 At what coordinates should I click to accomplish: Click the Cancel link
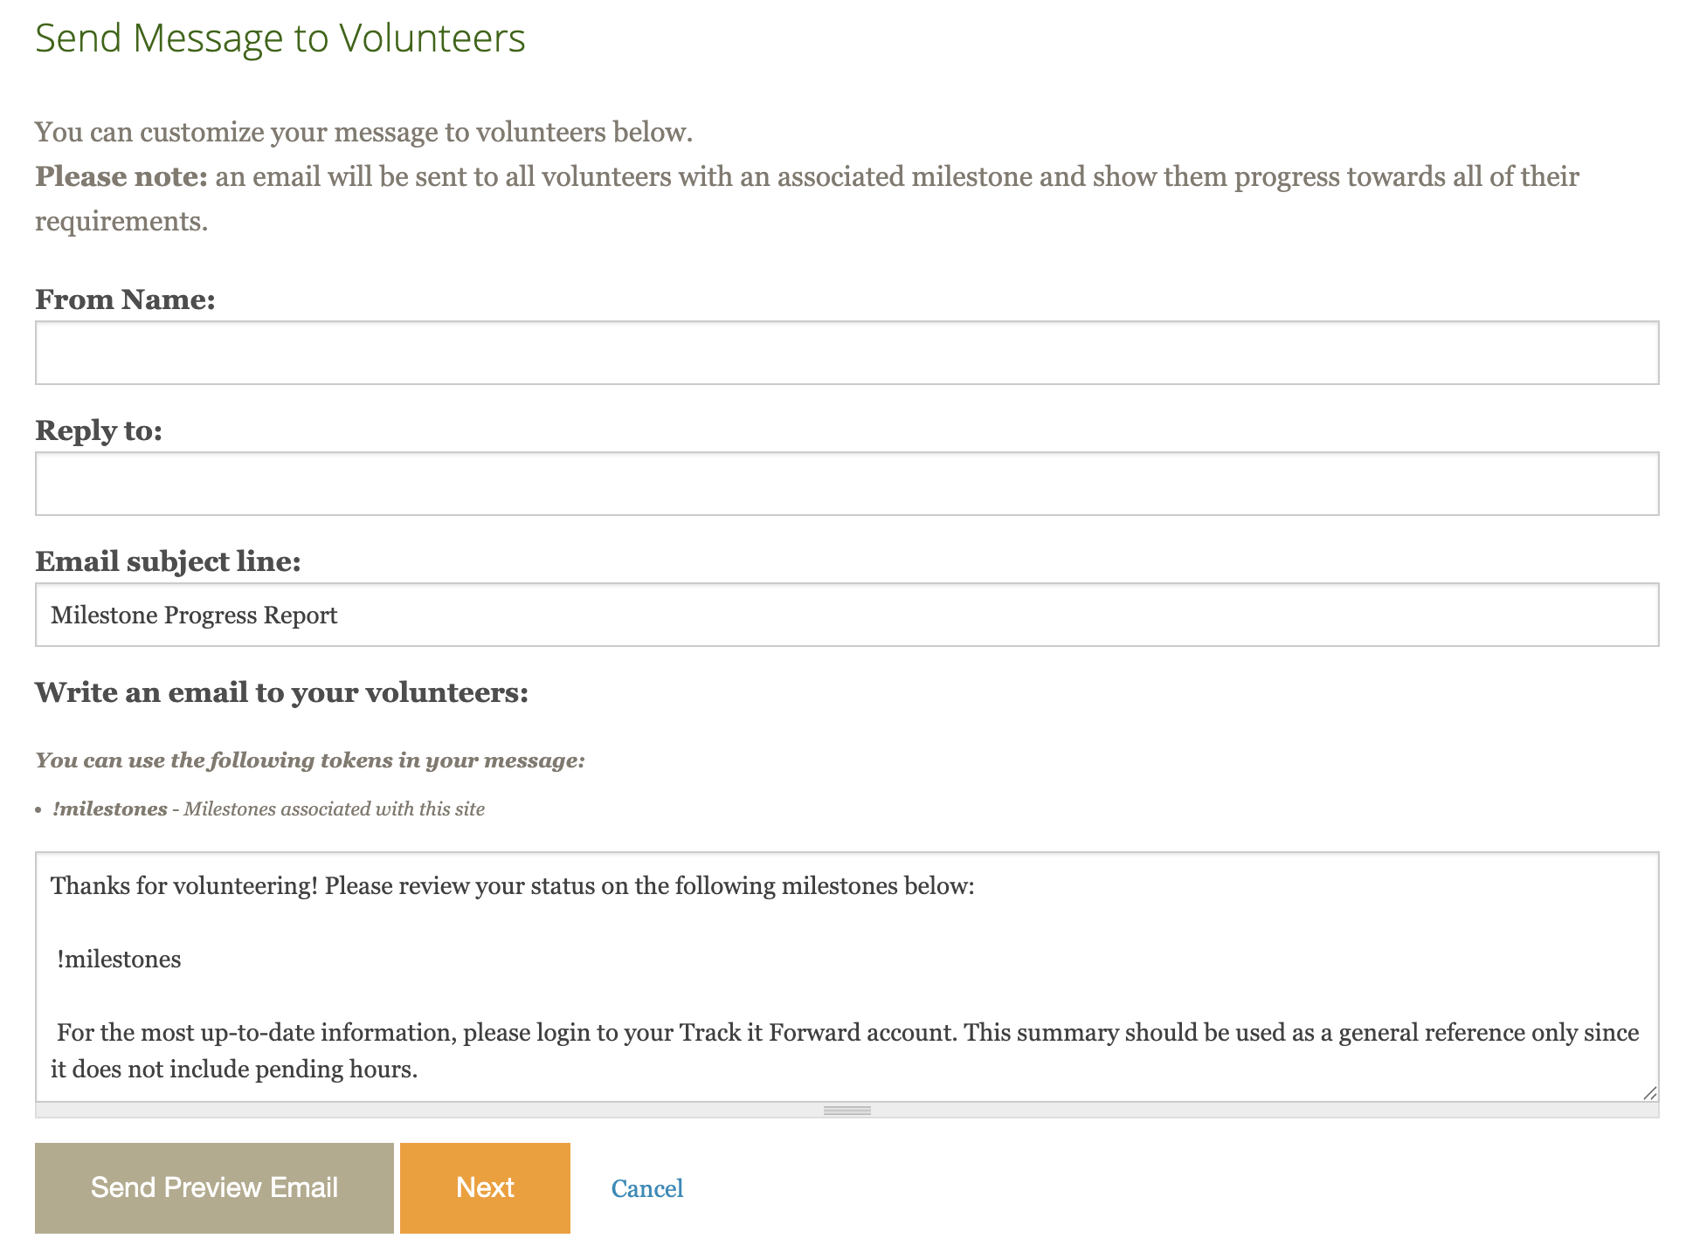tap(646, 1188)
